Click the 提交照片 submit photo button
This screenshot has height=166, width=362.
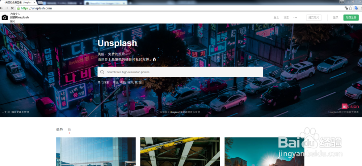click(x=314, y=18)
